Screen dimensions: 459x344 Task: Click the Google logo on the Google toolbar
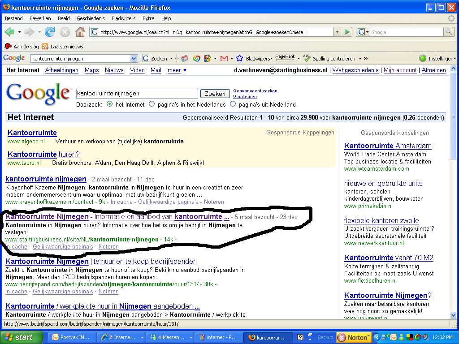click(14, 58)
